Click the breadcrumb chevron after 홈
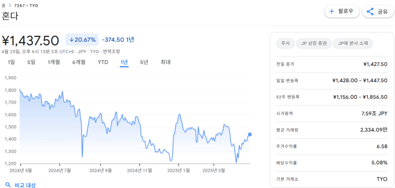 tap(11, 5)
